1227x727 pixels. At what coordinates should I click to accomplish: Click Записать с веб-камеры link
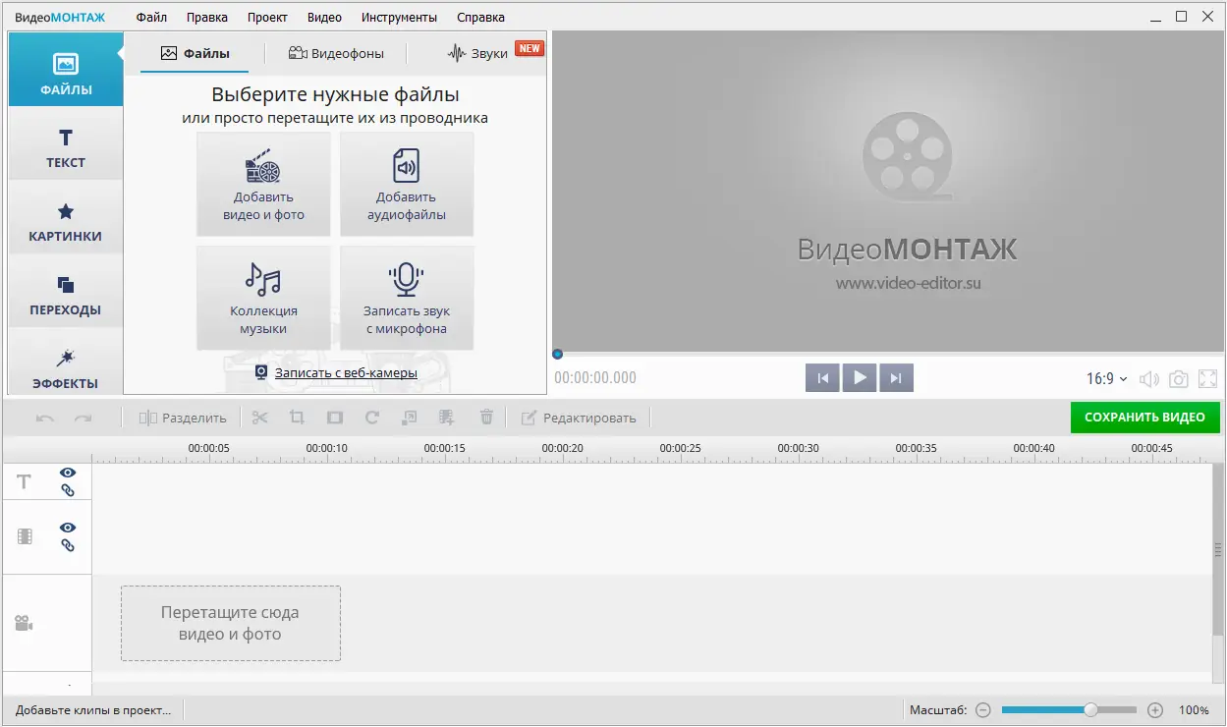coord(336,373)
